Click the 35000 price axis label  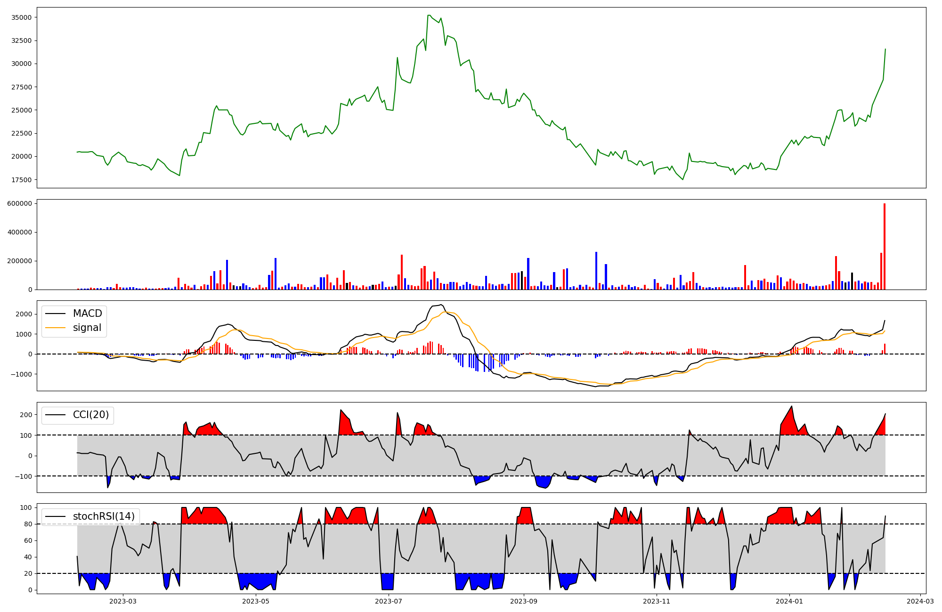pyautogui.click(x=22, y=17)
